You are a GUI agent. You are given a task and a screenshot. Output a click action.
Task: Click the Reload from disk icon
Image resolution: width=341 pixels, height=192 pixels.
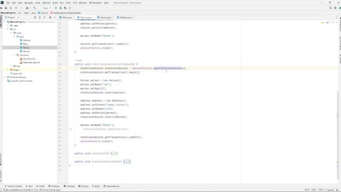11,8
